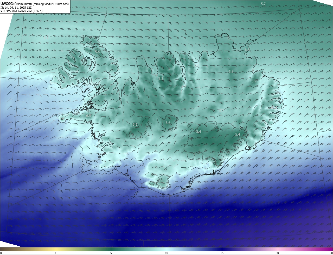Click the 5.7 value at the map's top edge
The image size is (333, 255).
click(x=263, y=4)
